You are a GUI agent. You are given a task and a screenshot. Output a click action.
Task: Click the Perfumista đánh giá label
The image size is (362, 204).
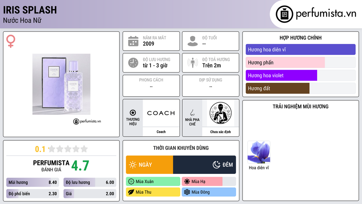point(51,166)
